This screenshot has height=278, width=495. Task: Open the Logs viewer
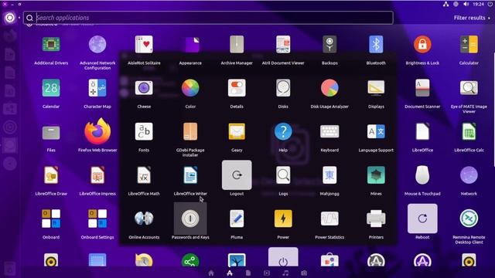(x=283, y=175)
